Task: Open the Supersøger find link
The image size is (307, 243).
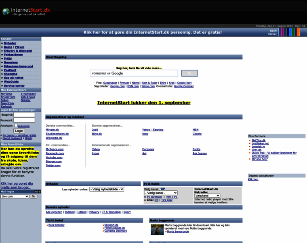Action: coord(110,83)
